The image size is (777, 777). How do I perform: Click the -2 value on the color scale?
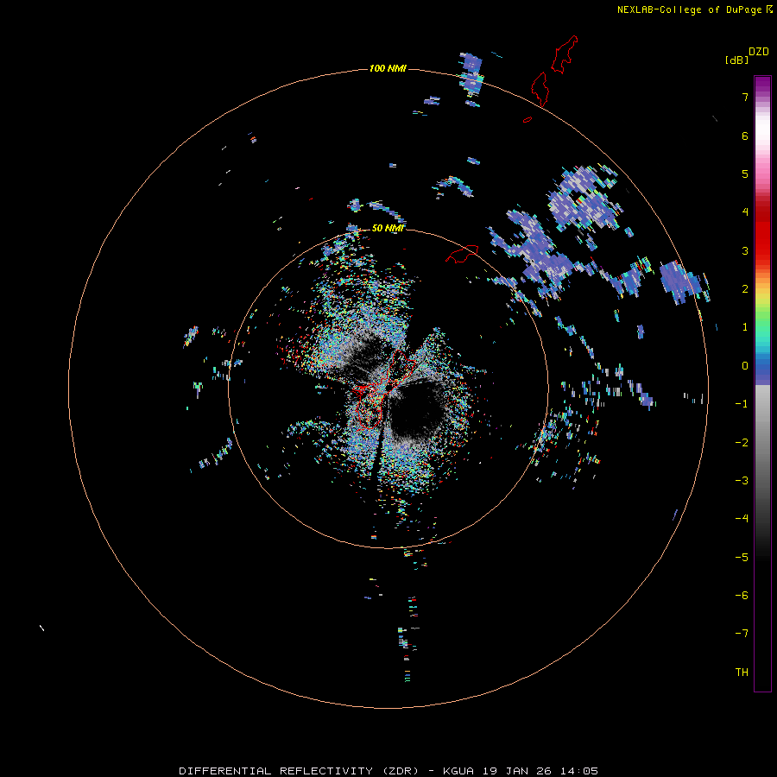pyautogui.click(x=742, y=443)
